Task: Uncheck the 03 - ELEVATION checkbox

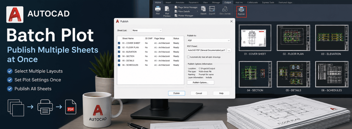Action: [119, 52]
